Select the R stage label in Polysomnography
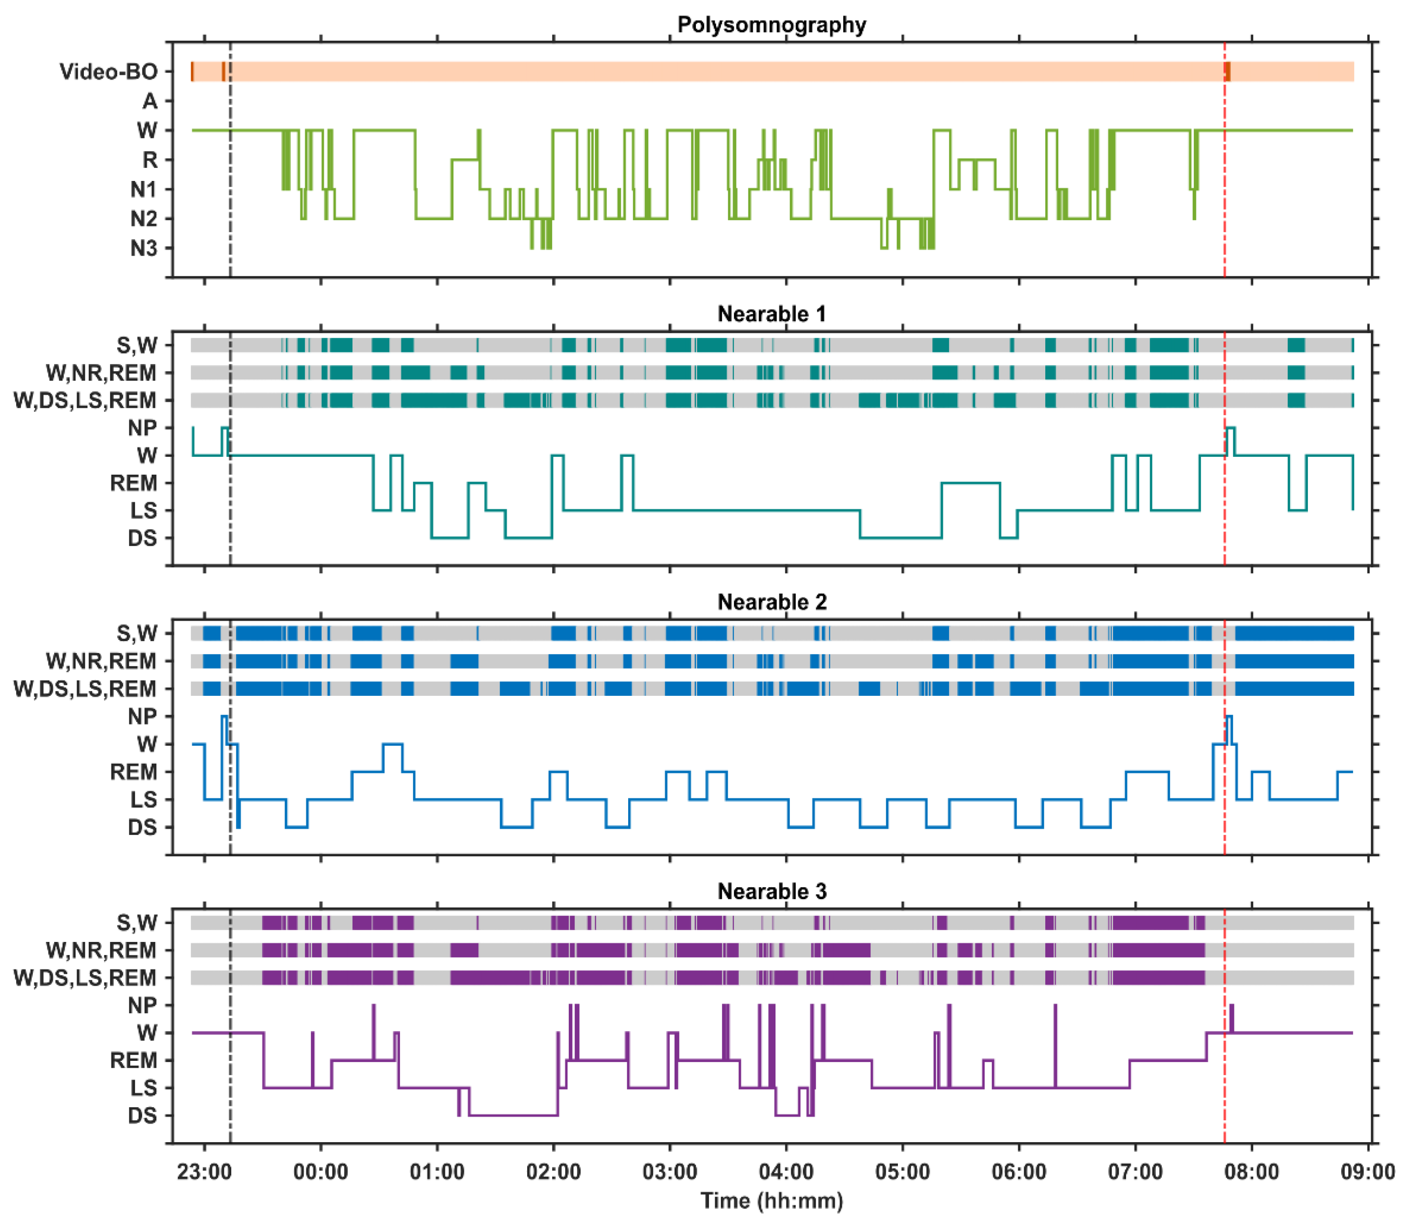1412x1223 pixels. pos(150,160)
